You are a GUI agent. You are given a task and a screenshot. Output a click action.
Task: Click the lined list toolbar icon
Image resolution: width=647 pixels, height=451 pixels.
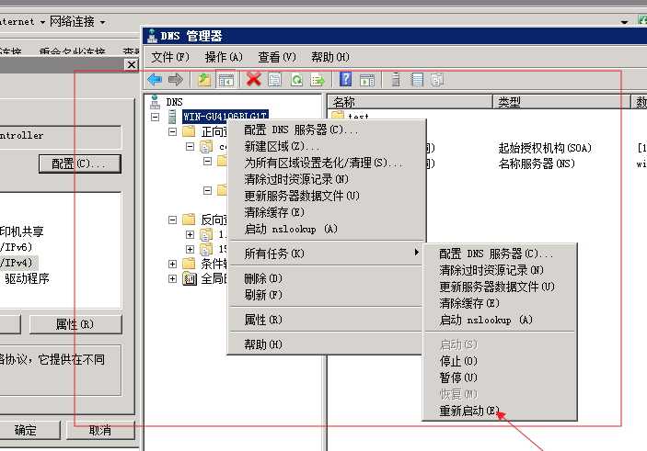(x=417, y=79)
